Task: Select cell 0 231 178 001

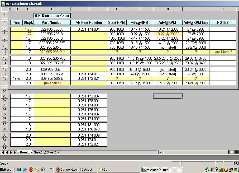Action: pos(89,101)
